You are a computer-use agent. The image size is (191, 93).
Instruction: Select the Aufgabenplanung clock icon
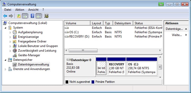pos(15,32)
